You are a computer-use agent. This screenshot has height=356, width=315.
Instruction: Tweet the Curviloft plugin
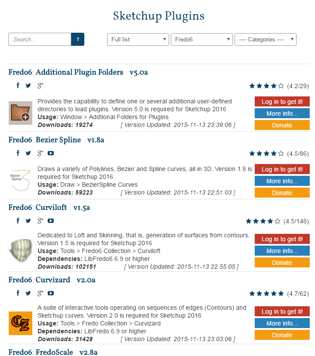pyautogui.click(x=28, y=221)
